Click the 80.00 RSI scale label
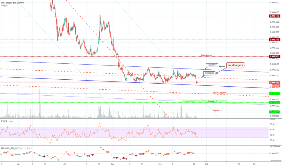 [272, 124]
